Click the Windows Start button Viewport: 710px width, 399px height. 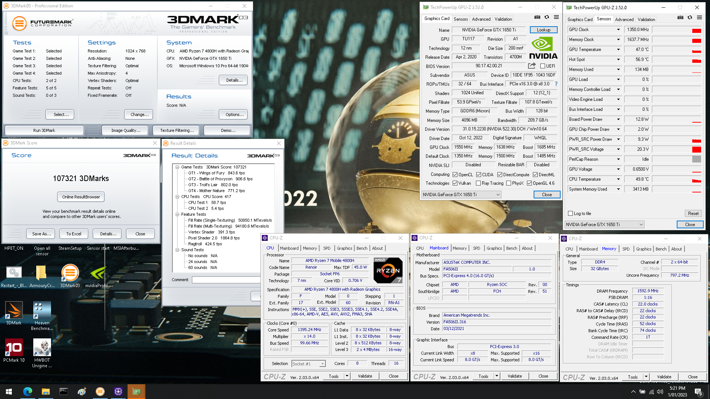pyautogui.click(x=9, y=392)
